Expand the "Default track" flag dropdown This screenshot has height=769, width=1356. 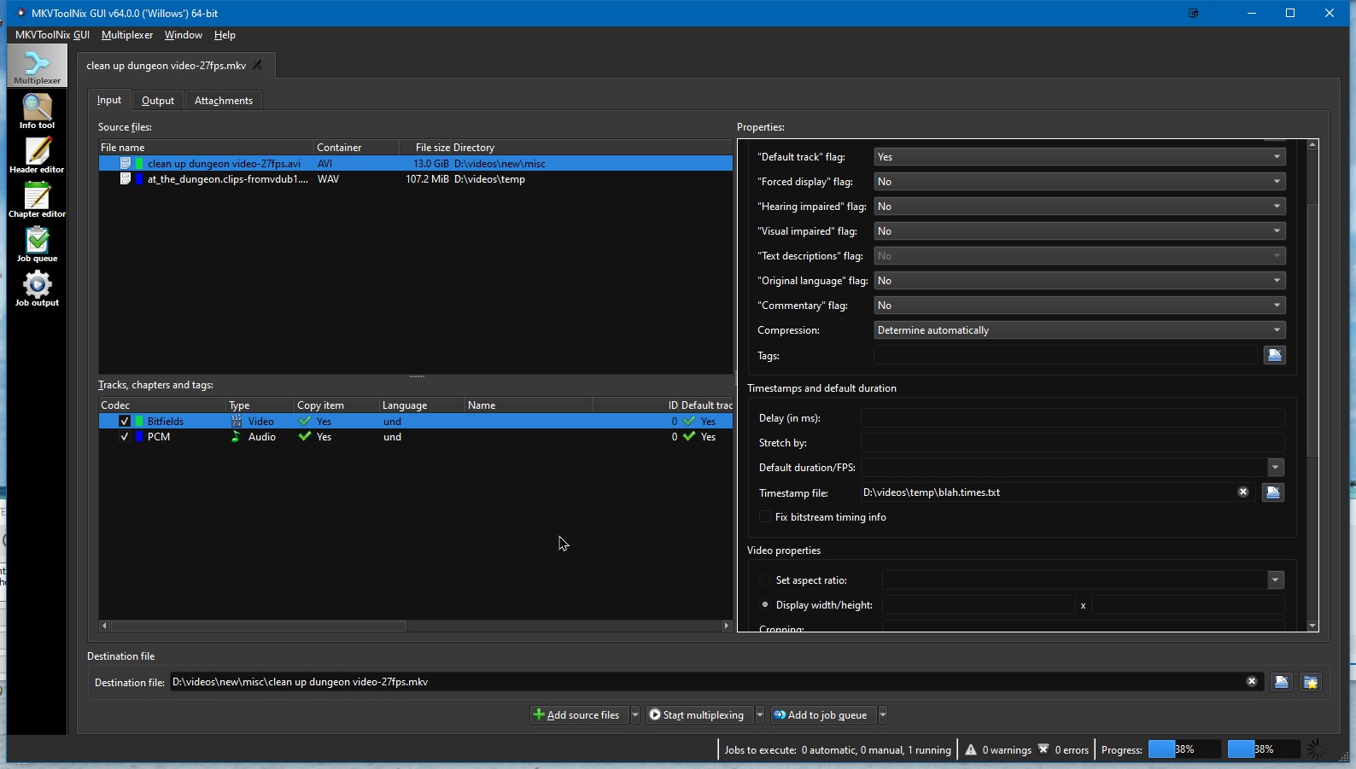coord(1079,157)
